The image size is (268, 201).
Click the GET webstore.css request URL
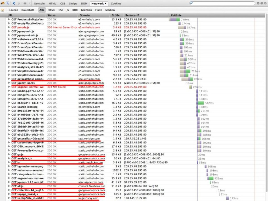pos(27,39)
